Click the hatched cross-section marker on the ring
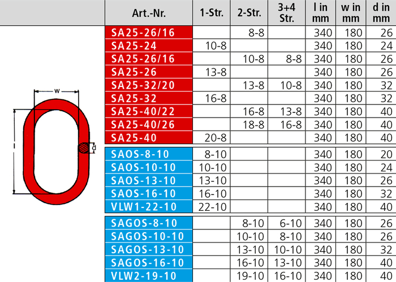 (x=84, y=147)
